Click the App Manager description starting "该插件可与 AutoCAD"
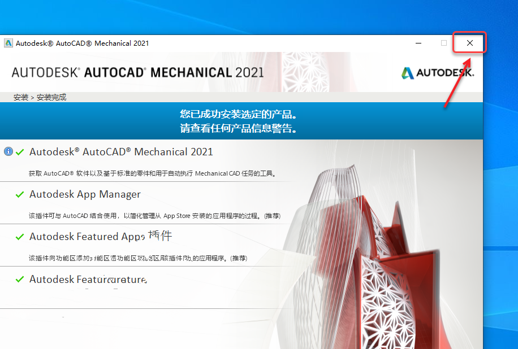Image resolution: width=518 pixels, height=349 pixels. pos(154,216)
